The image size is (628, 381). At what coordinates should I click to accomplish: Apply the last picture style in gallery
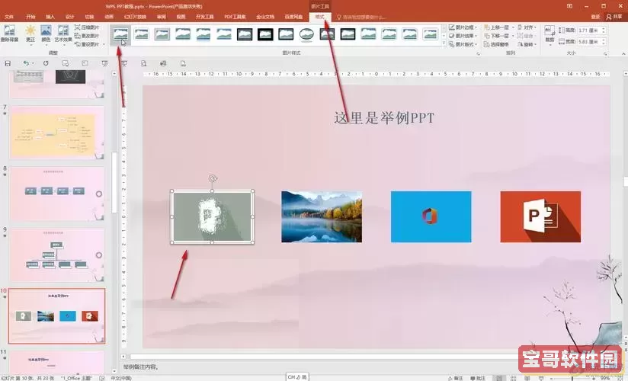point(430,34)
